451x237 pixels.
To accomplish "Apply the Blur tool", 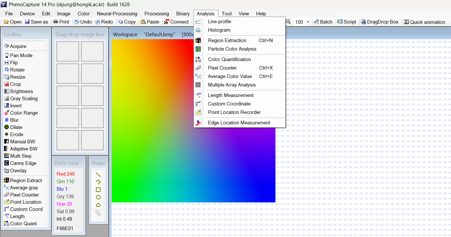I will (x=11, y=120).
